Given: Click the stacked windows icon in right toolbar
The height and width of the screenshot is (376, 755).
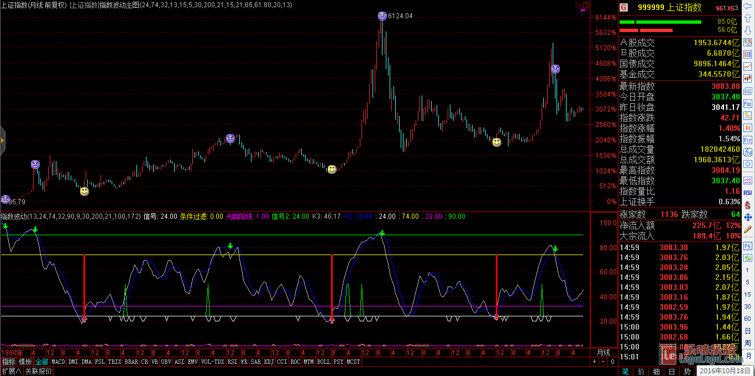Looking at the screenshot, I should tap(748, 91).
